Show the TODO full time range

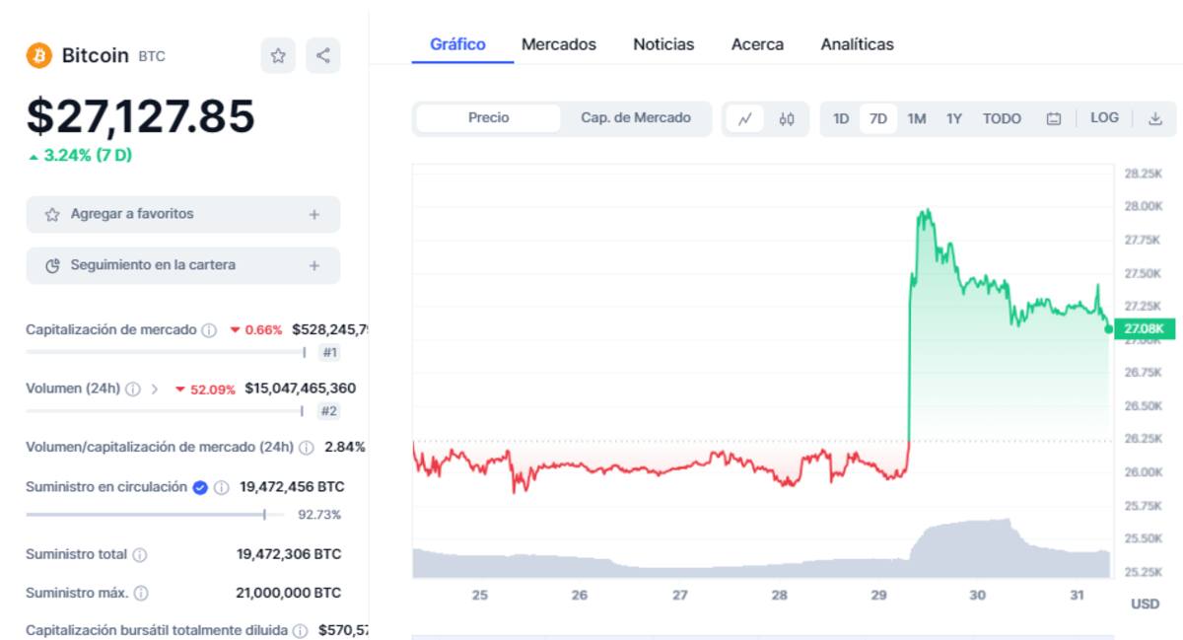[x=1002, y=118]
